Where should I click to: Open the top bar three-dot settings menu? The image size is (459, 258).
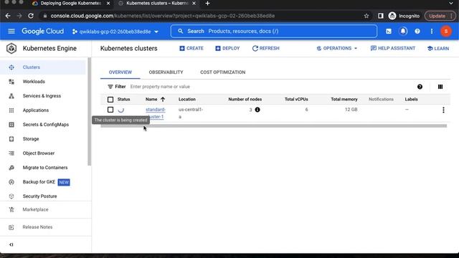point(432,32)
